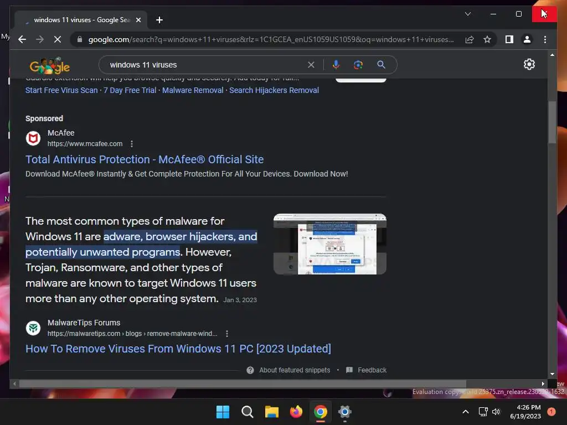Click the scroll down arrow
The width and height of the screenshot is (567, 425).
point(552,374)
